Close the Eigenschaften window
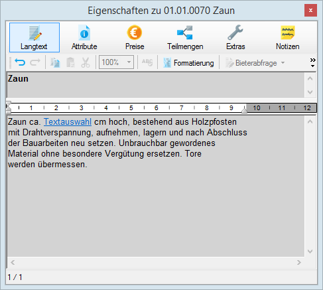The width and height of the screenshot is (323, 290). point(310,11)
